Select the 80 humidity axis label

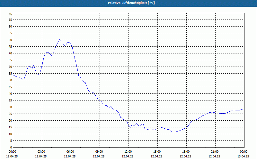[x=10, y=40]
